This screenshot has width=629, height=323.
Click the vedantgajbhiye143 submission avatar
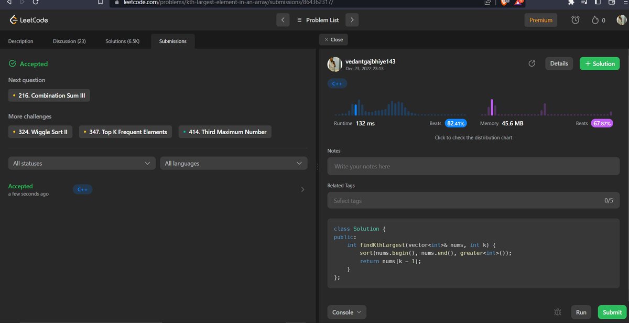[335, 64]
